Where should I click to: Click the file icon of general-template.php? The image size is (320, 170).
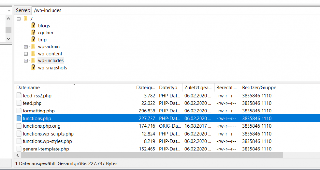click(19, 149)
